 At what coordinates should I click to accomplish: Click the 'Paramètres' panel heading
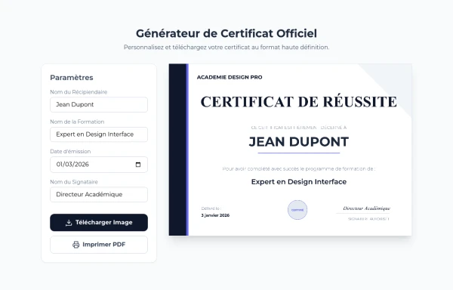[72, 78]
